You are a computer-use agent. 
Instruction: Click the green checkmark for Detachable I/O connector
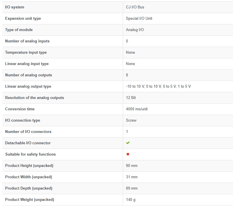[x=128, y=143]
